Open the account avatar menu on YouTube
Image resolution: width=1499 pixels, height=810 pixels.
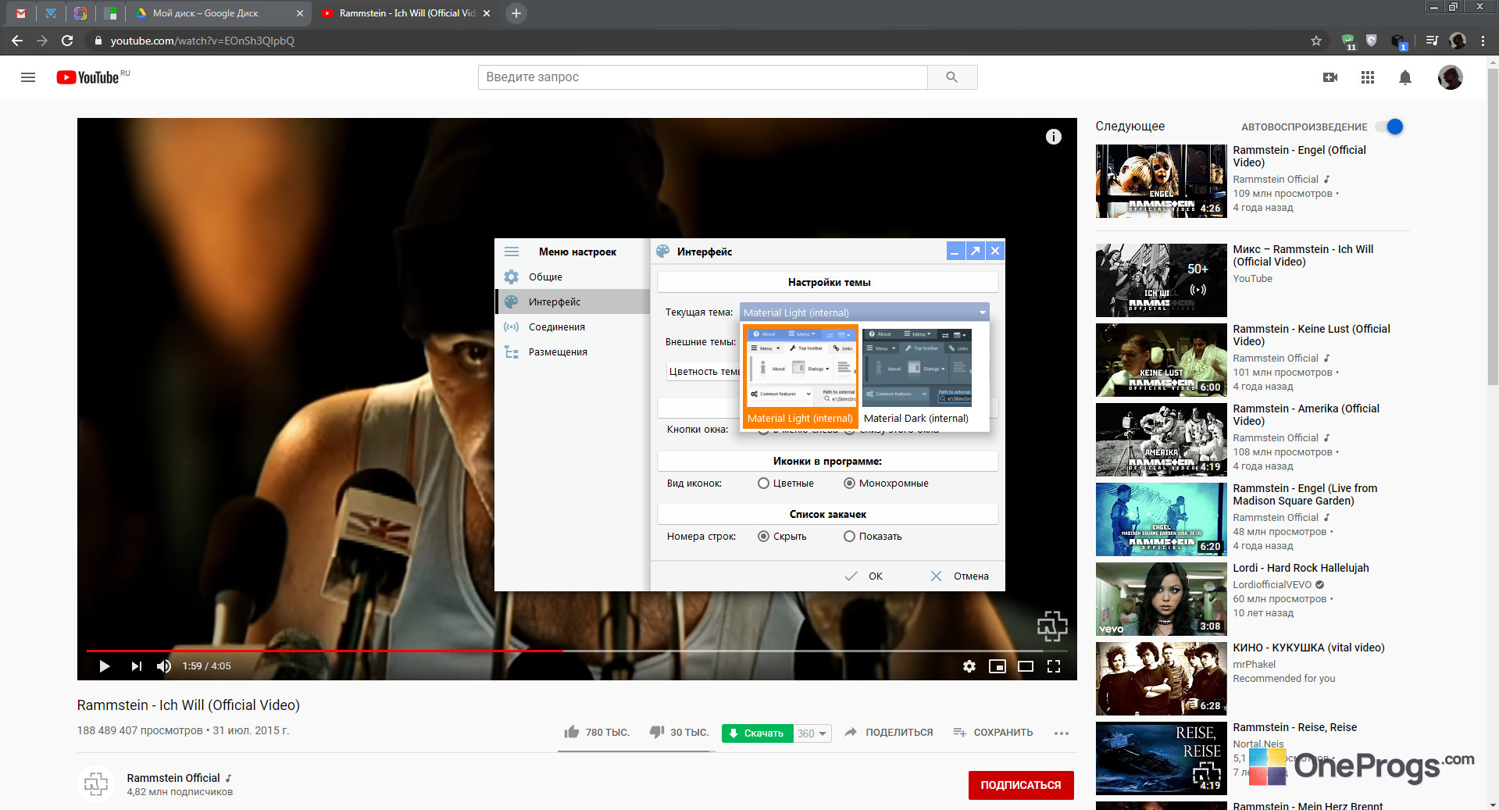point(1451,77)
